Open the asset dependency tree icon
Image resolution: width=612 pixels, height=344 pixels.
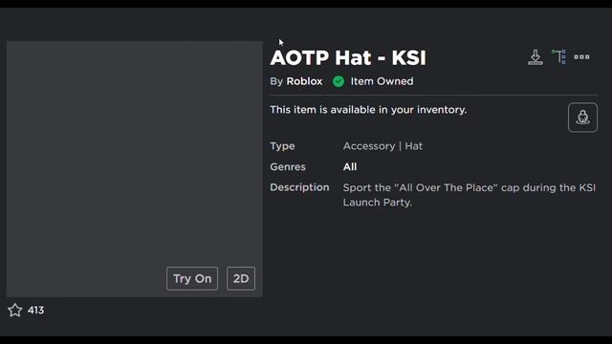(x=558, y=57)
